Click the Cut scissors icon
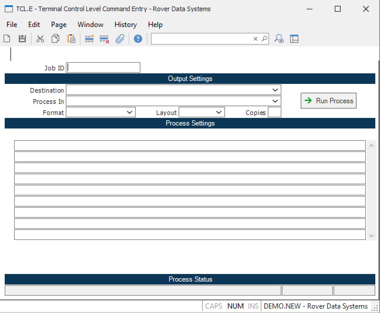Viewport: 380px width, 313px height. coord(40,39)
